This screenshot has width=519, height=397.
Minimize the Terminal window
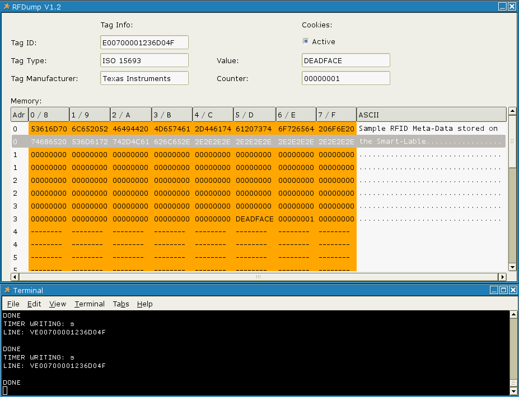494,290
